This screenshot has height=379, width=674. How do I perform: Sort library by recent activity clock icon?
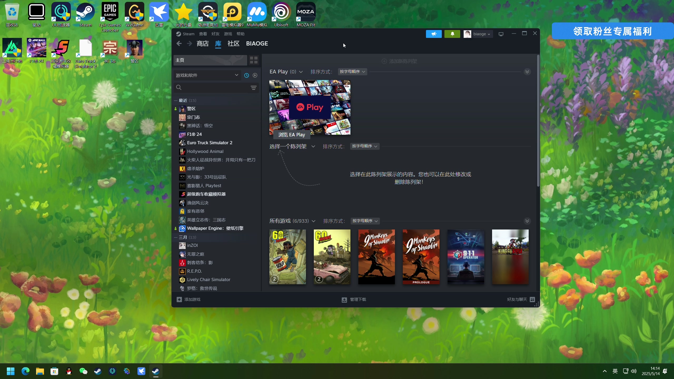coord(246,75)
